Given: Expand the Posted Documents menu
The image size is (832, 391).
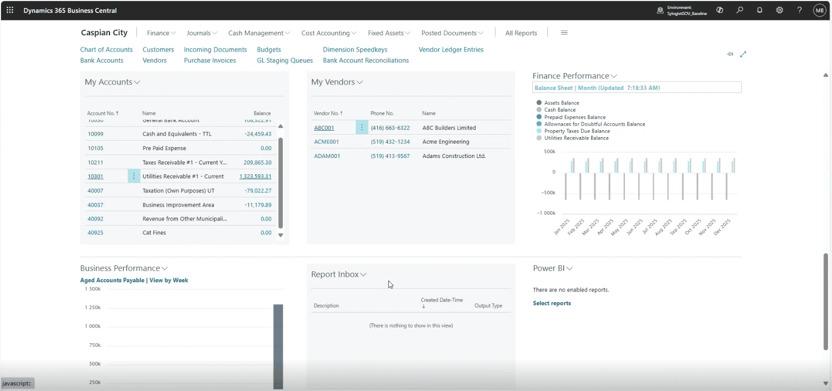Looking at the screenshot, I should (452, 33).
